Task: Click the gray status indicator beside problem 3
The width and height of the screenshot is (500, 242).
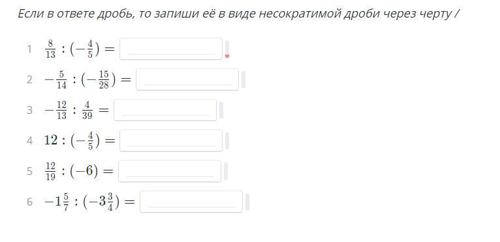Action: (221, 110)
